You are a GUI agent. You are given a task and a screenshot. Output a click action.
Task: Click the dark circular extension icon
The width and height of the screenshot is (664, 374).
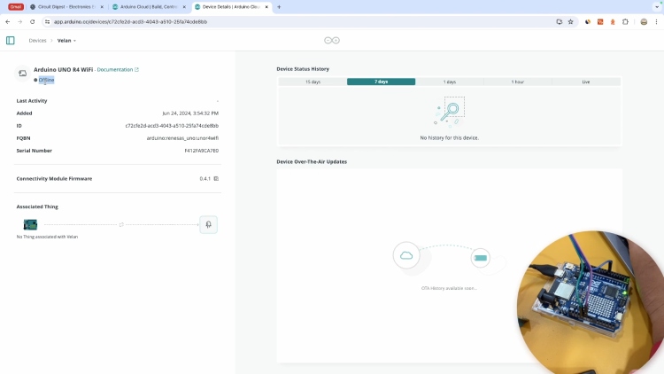click(x=588, y=21)
